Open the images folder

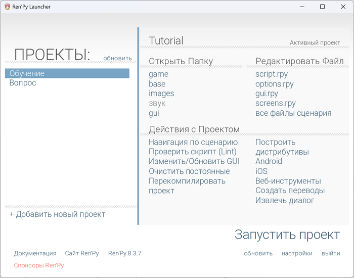pyautogui.click(x=161, y=94)
